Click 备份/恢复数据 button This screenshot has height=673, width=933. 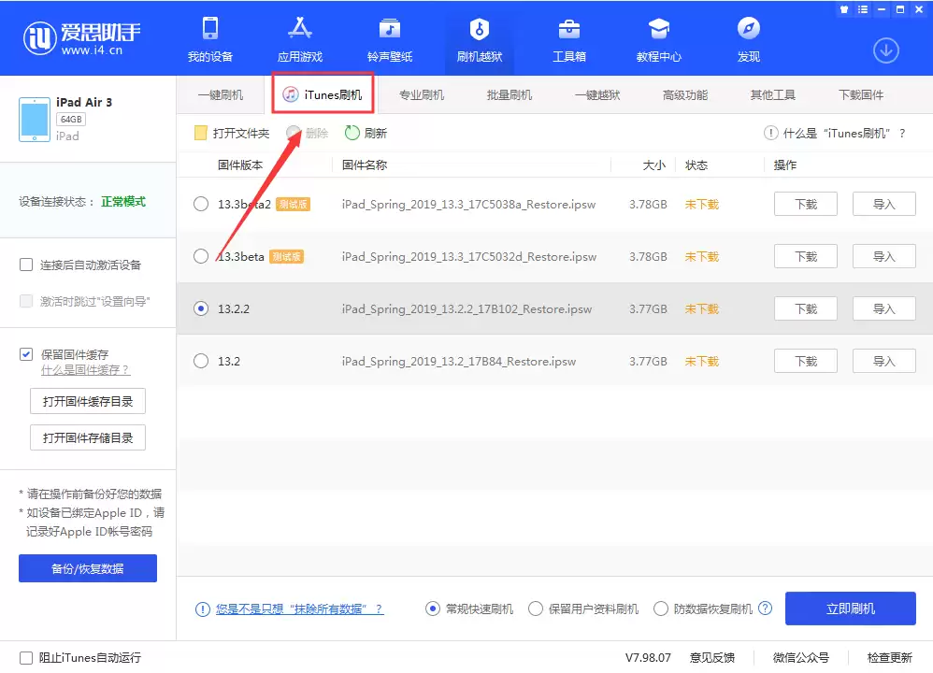point(88,568)
